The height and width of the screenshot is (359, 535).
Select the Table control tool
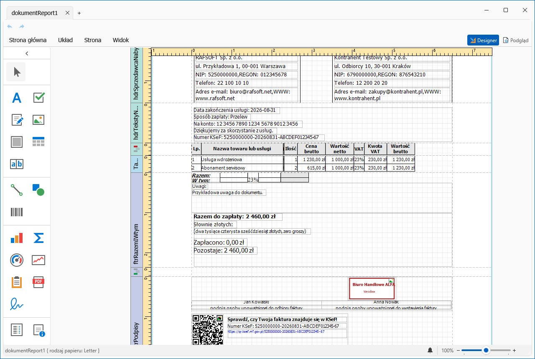tap(38, 142)
